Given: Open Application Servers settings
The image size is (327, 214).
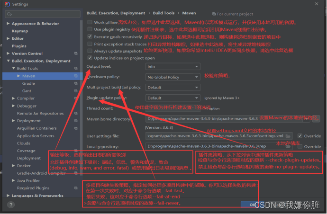Looking at the screenshot, I should 36,136.
